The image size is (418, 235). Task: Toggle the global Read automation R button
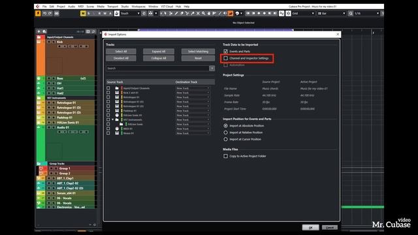99,13
